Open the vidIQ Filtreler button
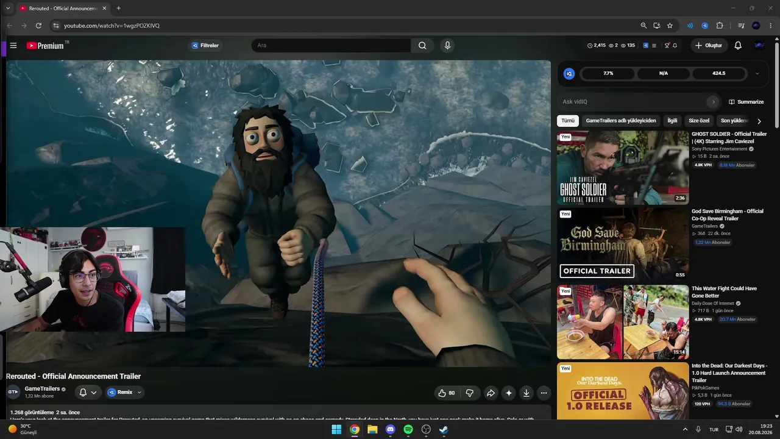 pyautogui.click(x=205, y=46)
